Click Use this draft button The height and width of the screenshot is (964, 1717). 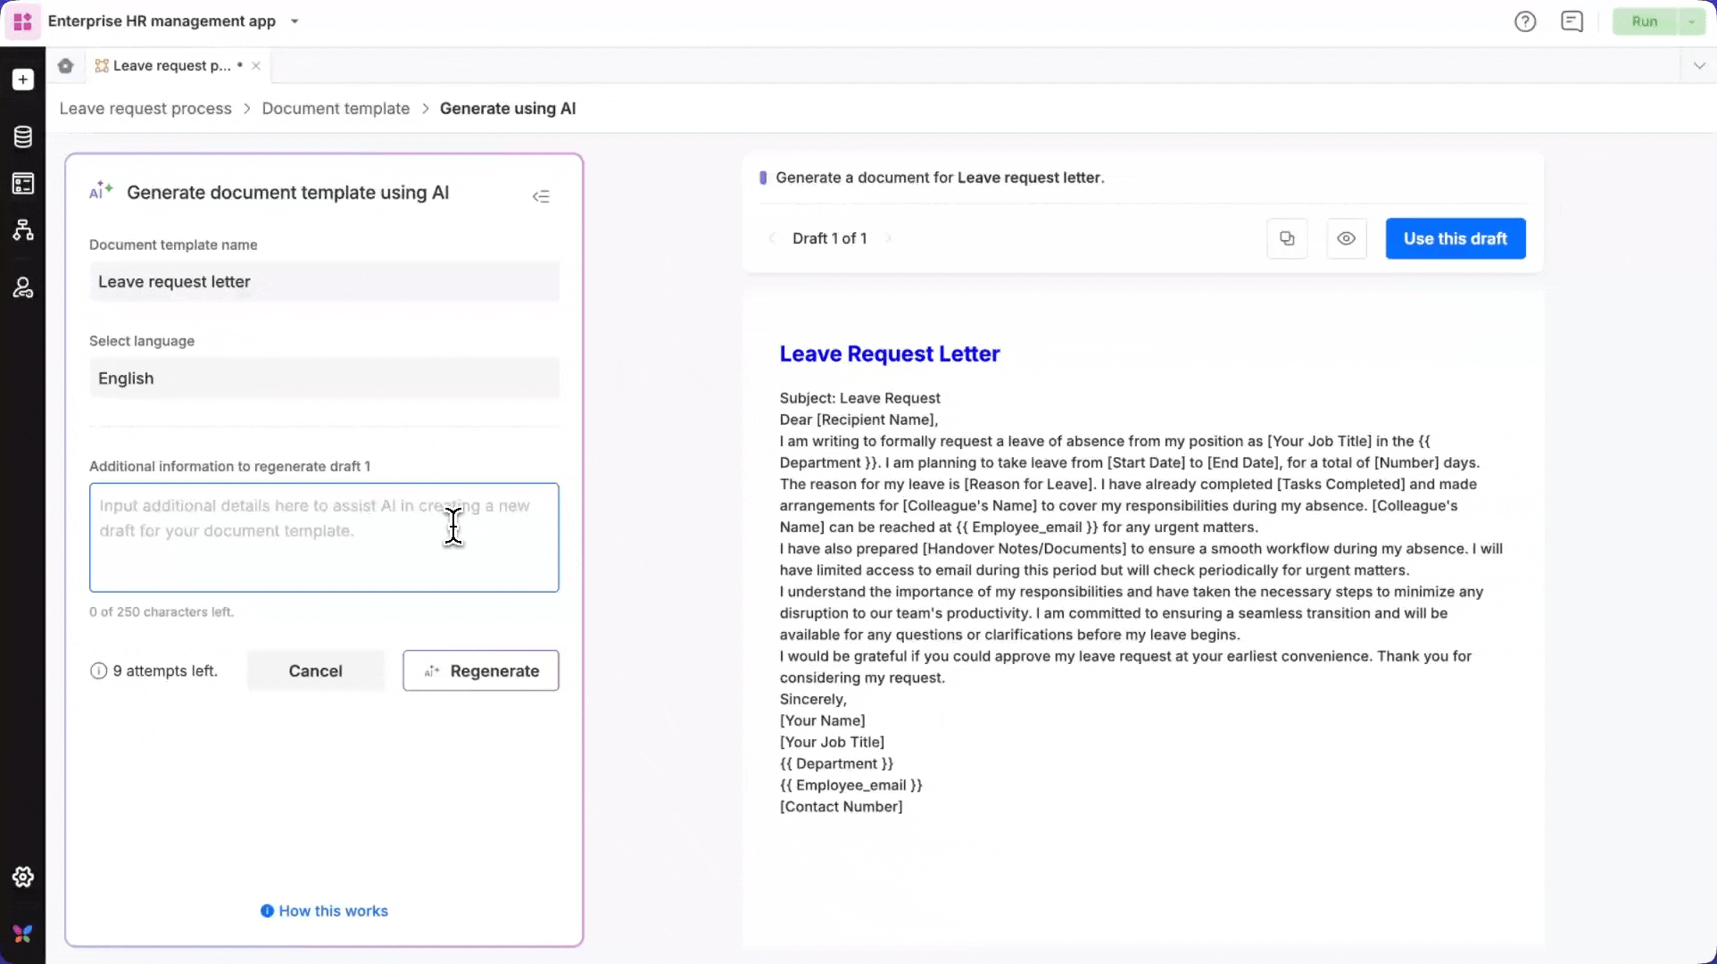(1456, 238)
